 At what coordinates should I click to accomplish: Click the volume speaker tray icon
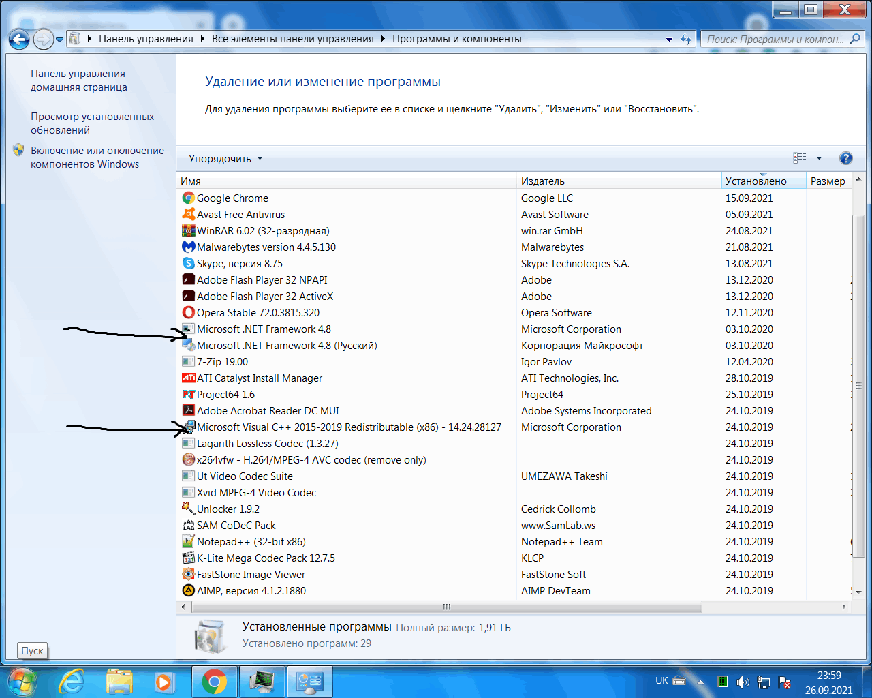click(x=743, y=682)
